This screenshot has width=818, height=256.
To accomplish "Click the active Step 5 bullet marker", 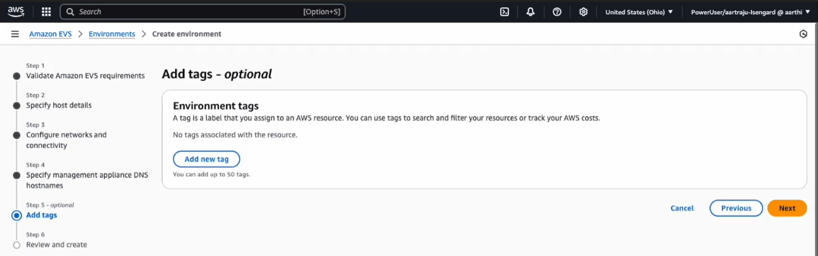I will [16, 215].
